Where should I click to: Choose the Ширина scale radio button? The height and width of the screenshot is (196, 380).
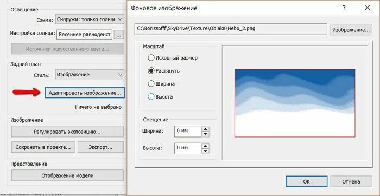point(151,84)
